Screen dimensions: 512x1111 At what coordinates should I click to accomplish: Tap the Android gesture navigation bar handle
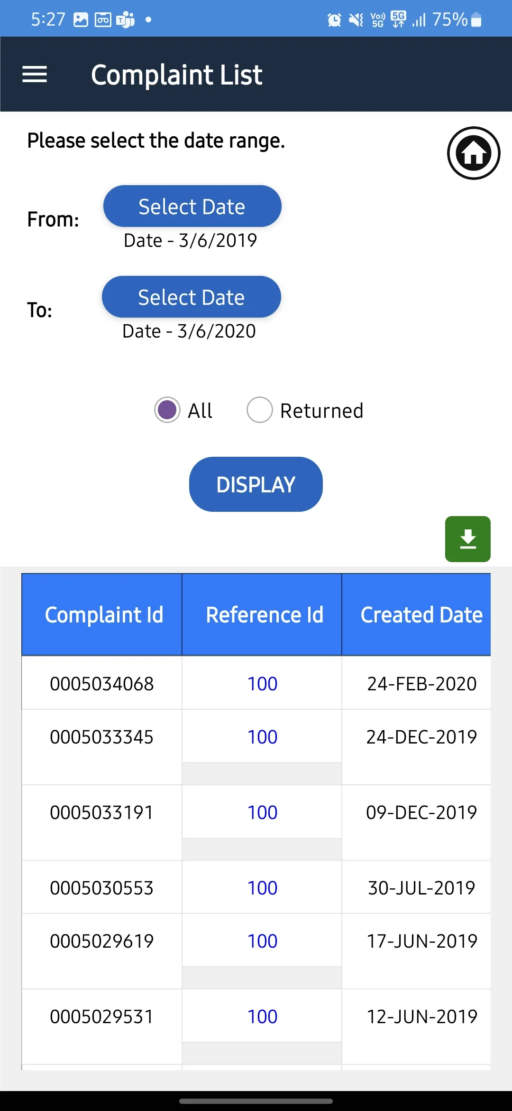point(256,1101)
